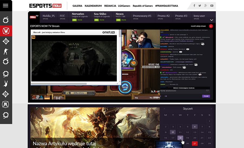
Task: Switch to the Nexos stream tab
Action: [121, 17]
